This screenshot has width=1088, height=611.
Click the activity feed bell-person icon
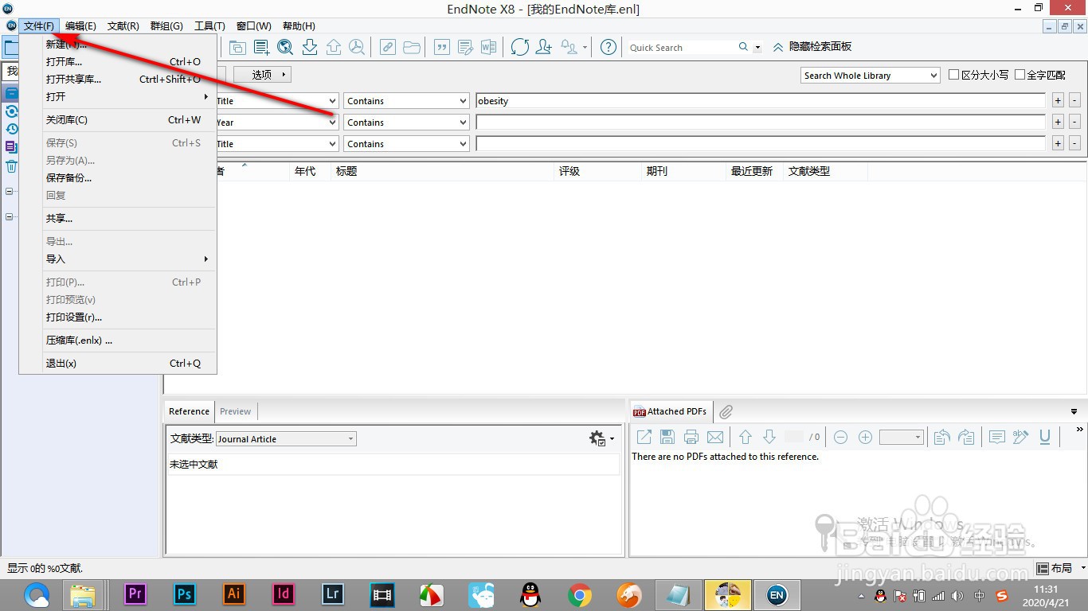pyautogui.click(x=569, y=47)
